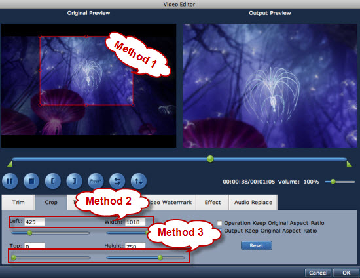This screenshot has height=278, width=360.
Task: Select the Crop tab
Action: (x=51, y=202)
